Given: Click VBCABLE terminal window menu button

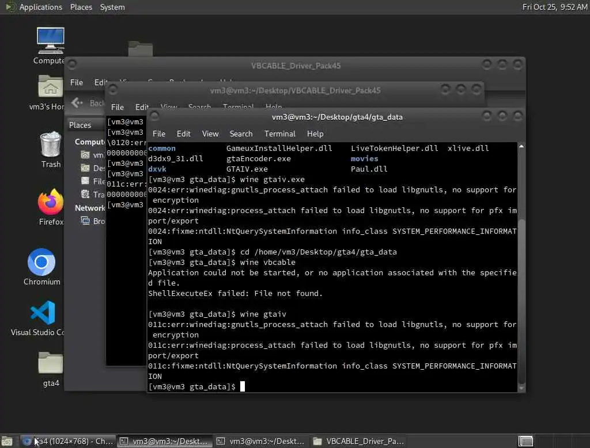Looking at the screenshot, I should [x=112, y=89].
